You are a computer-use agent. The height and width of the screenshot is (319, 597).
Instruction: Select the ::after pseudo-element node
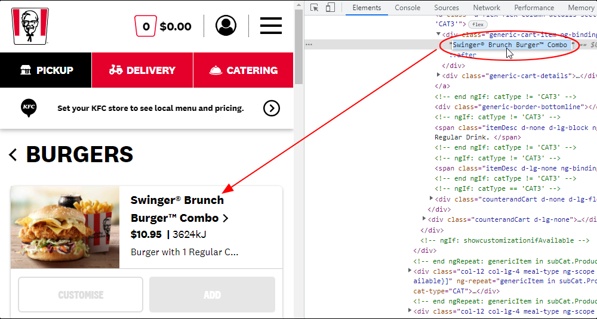463,55
